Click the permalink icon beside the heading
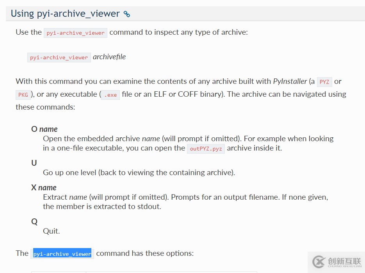Image resolution: width=365 pixels, height=273 pixels. click(127, 14)
